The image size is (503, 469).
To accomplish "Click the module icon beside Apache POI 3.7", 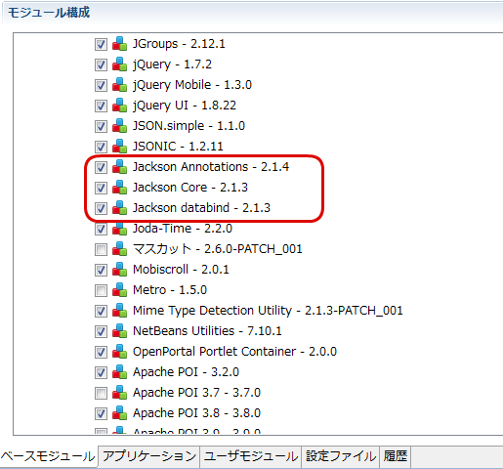I will click(119, 393).
